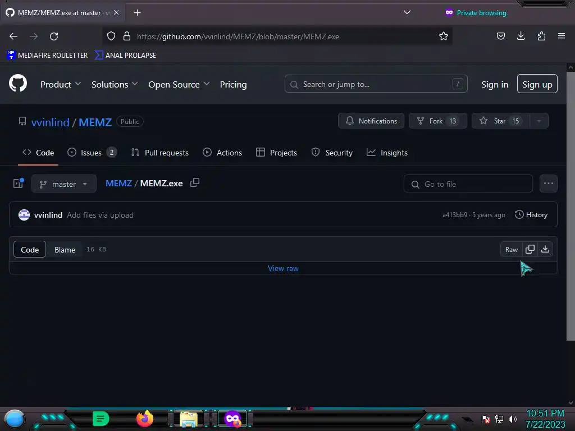Screen dimensions: 575x431
Task: Click the GitHub logo home icon
Action: [x=17, y=83]
